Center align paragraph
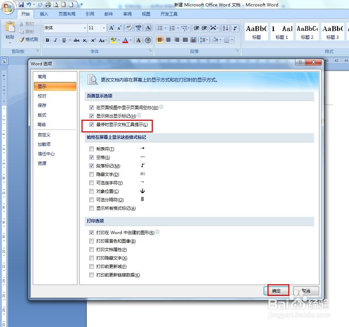Screen dimensions: 349x327 168,40
